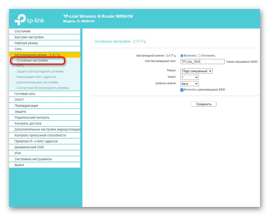The image size is (269, 216).
Task: Open Дополнительные настройки wireless submenu
Action: [x=36, y=83]
